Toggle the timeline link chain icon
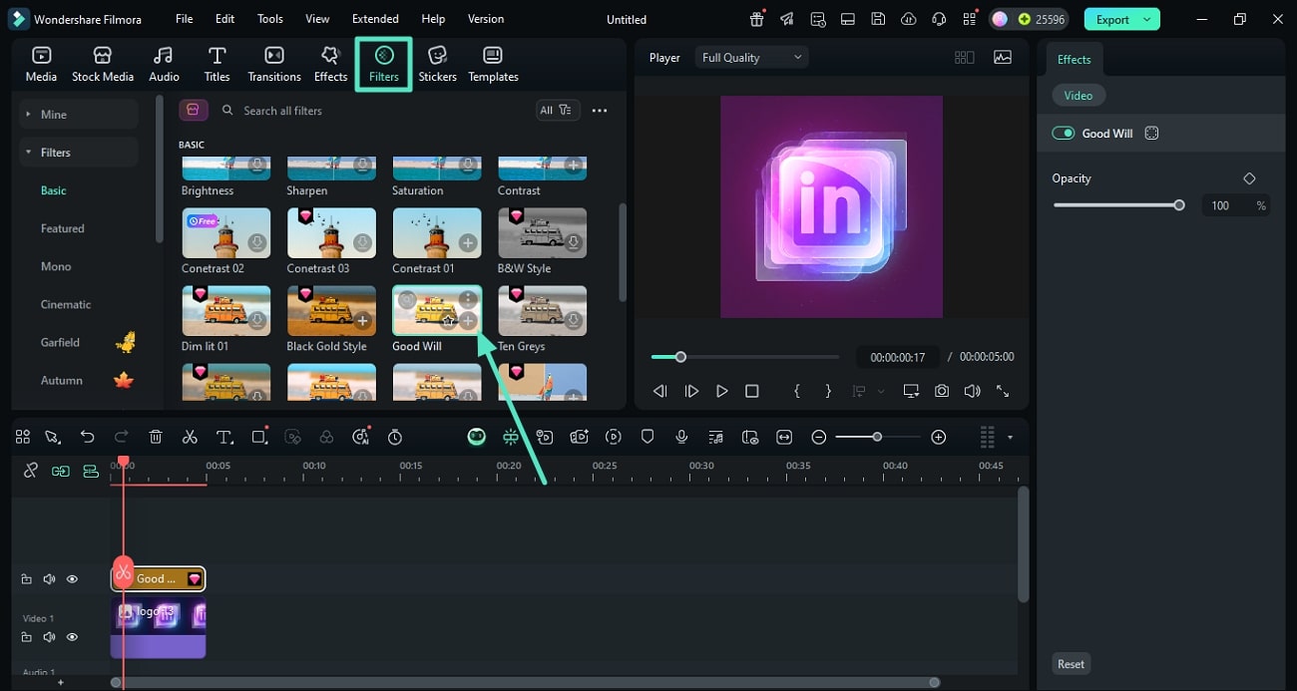Image resolution: width=1297 pixels, height=691 pixels. tap(31, 471)
